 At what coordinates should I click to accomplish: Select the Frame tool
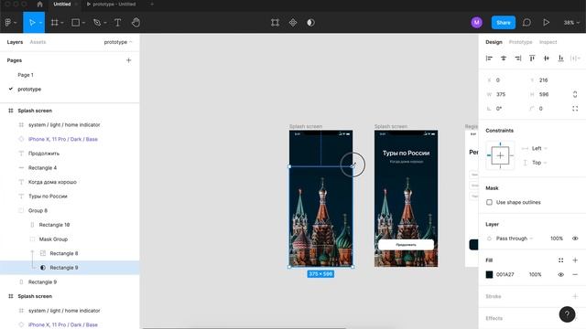coord(55,22)
